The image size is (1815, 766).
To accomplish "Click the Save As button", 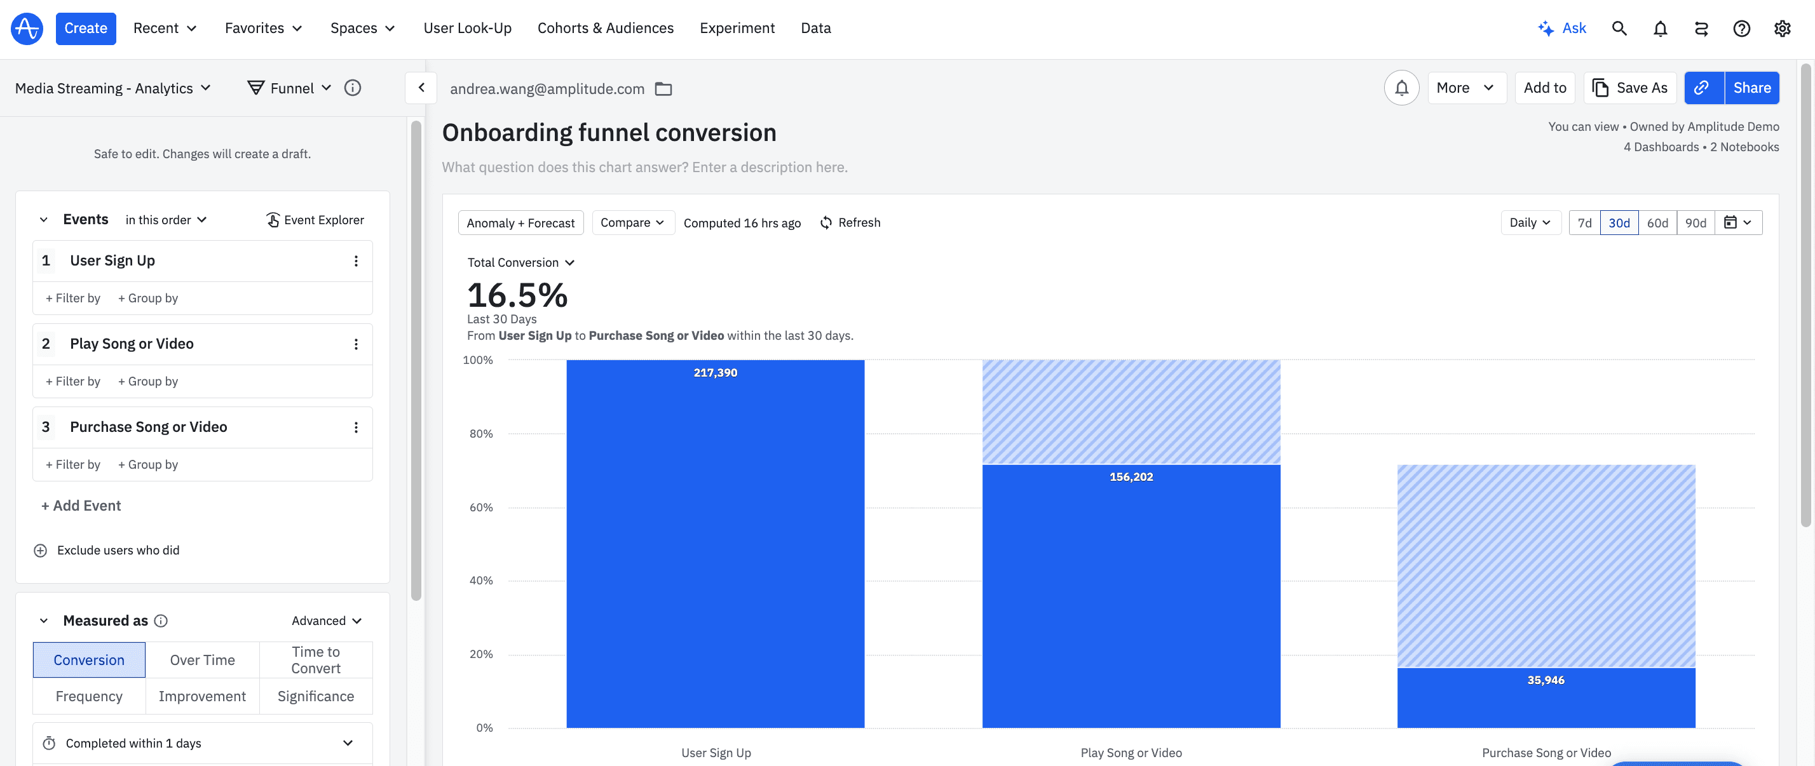I will point(1629,87).
